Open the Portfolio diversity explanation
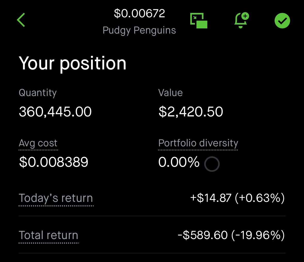This screenshot has width=304, height=262. (198, 143)
